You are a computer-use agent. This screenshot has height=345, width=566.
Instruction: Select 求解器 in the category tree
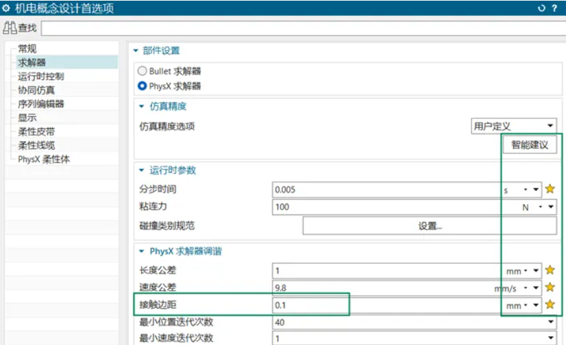pyautogui.click(x=32, y=62)
